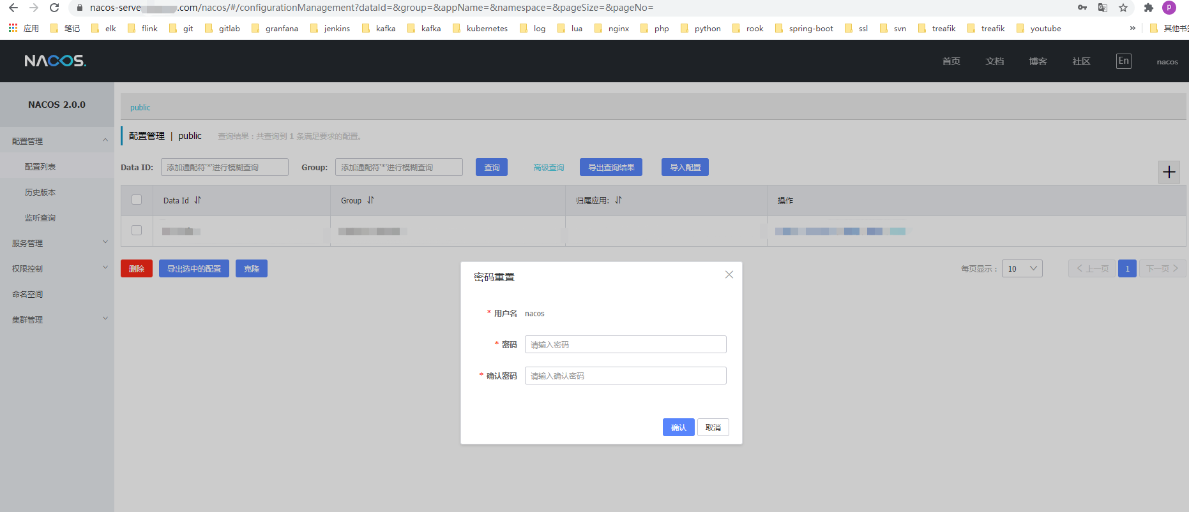Select page 1 in pagination
This screenshot has width=1189, height=512.
pyautogui.click(x=1127, y=268)
